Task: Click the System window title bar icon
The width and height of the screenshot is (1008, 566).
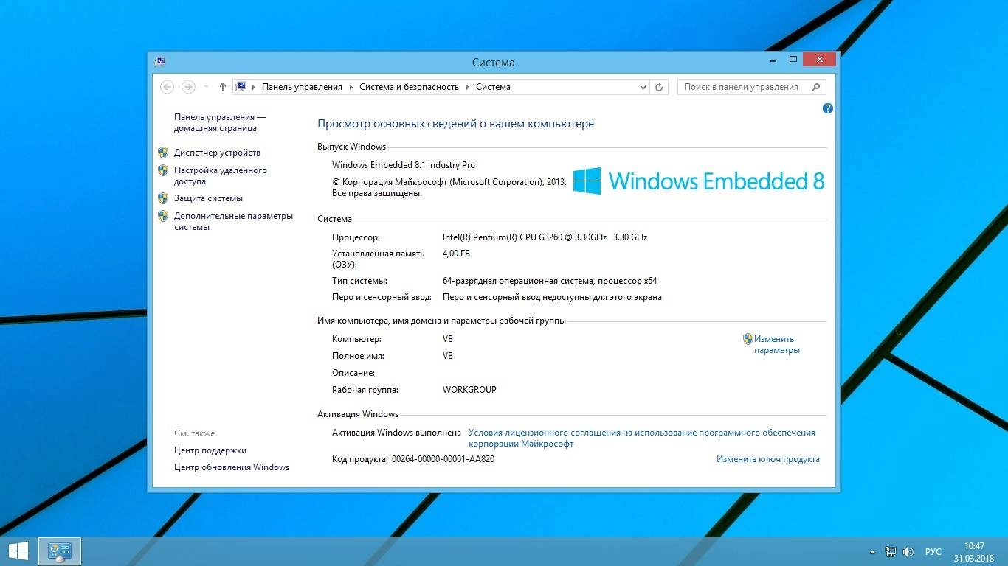Action: point(161,62)
